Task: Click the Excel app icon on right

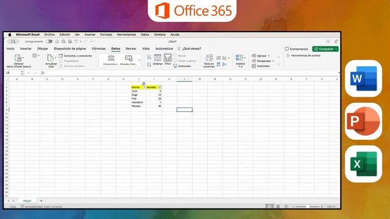Action: point(363,164)
